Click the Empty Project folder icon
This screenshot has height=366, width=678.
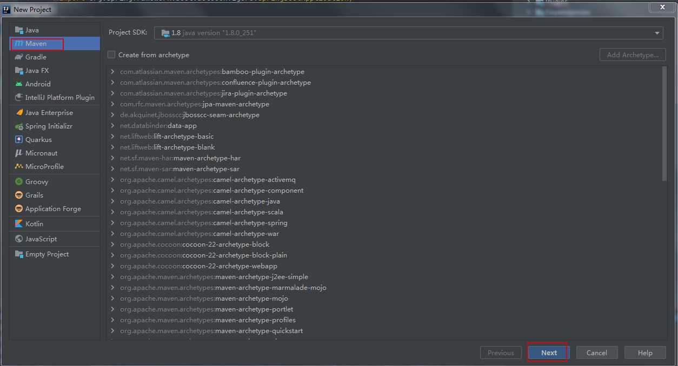point(19,254)
